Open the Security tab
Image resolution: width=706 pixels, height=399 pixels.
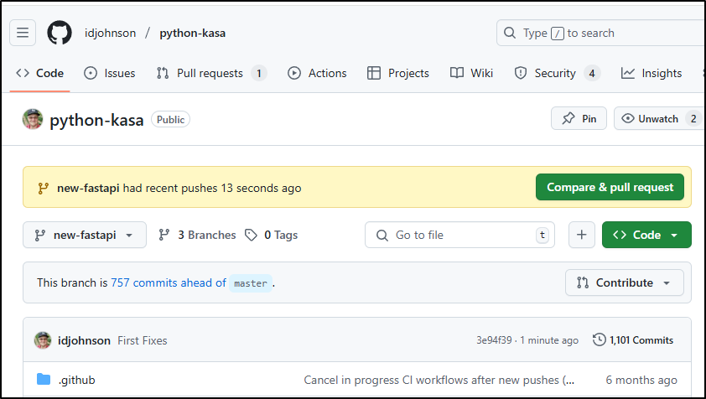[557, 73]
